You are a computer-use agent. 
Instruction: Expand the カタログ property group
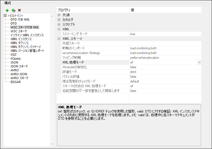59,20
